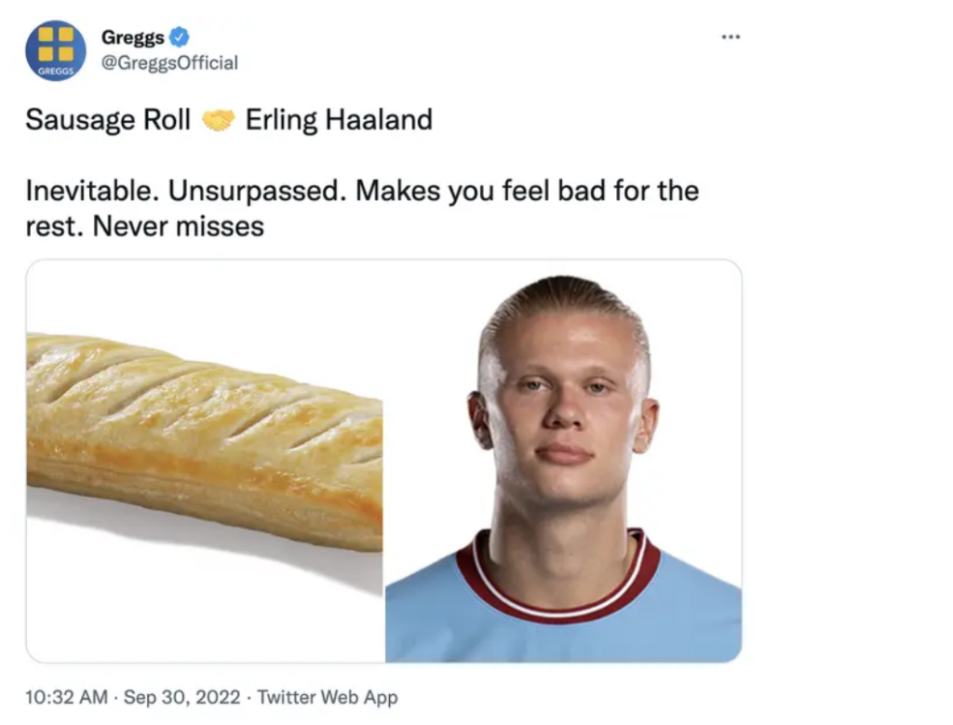
Task: Open the sausage roll image
Action: (205, 461)
